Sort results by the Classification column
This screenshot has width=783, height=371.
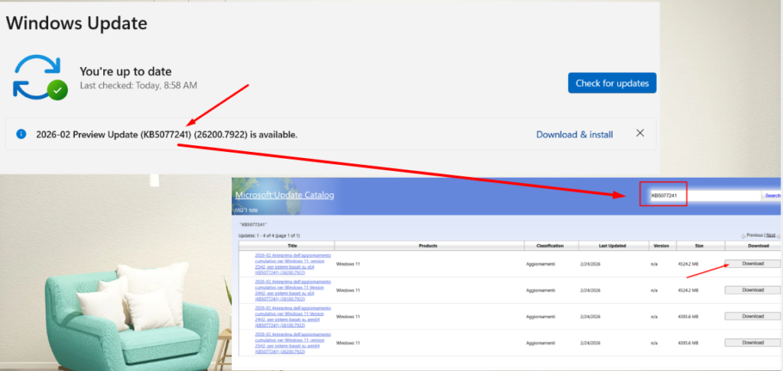pos(551,246)
